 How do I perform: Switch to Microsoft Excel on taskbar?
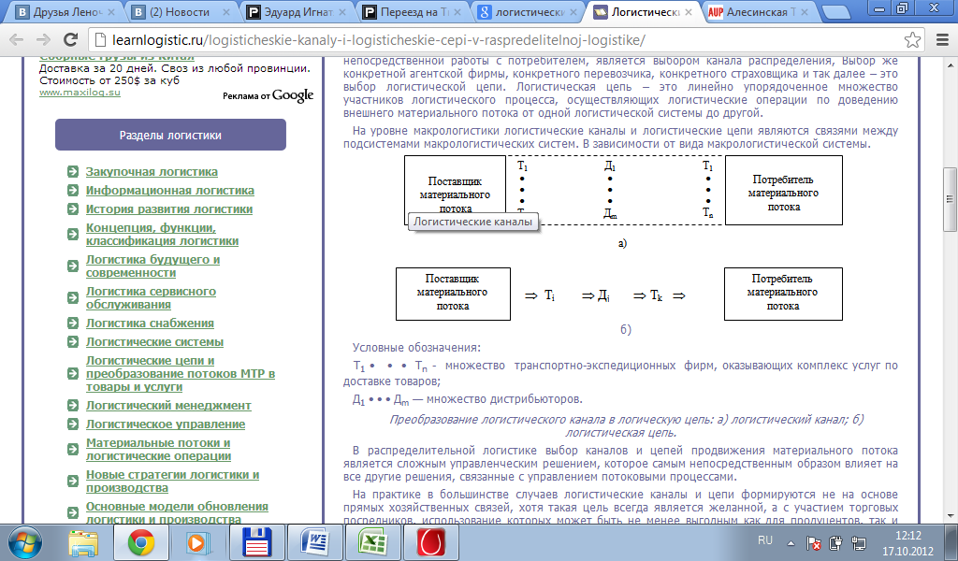point(372,542)
